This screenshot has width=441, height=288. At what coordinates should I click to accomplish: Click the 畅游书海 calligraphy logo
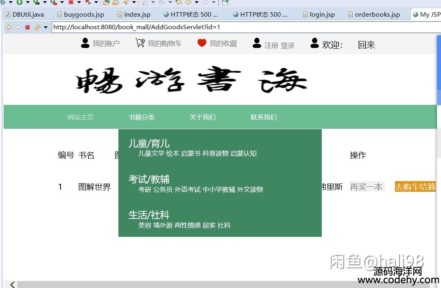[x=191, y=80]
